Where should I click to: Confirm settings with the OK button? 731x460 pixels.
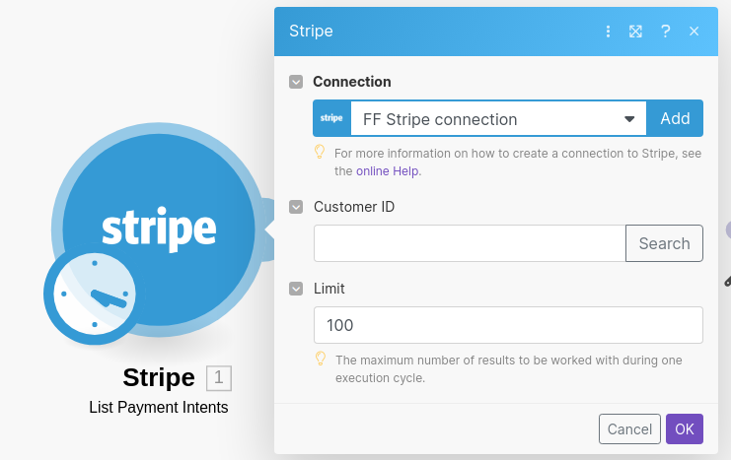click(685, 429)
